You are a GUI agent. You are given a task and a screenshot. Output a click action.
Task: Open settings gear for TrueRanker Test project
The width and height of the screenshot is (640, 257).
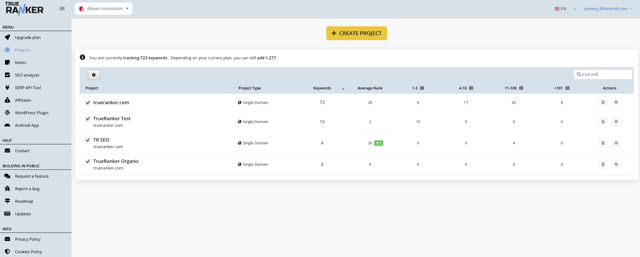(x=616, y=122)
